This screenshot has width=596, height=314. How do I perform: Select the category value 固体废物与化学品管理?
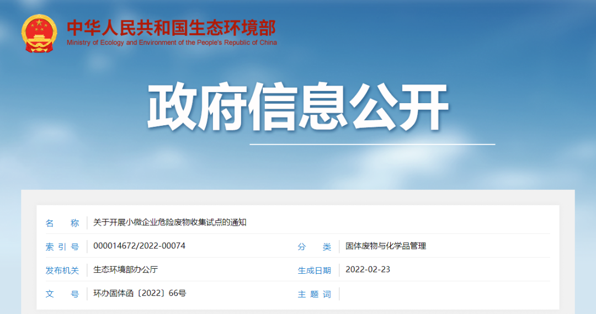click(386, 246)
